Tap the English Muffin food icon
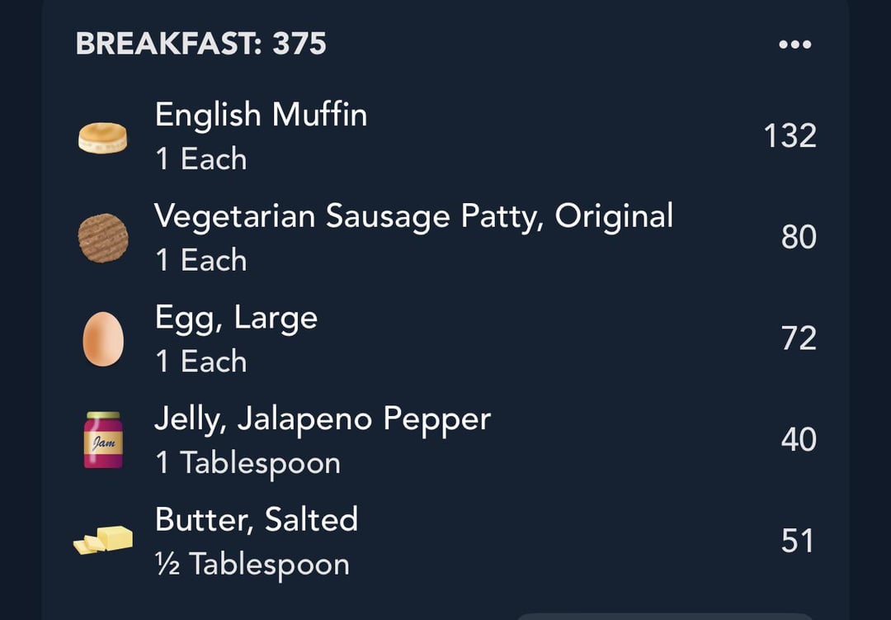 pyautogui.click(x=103, y=138)
